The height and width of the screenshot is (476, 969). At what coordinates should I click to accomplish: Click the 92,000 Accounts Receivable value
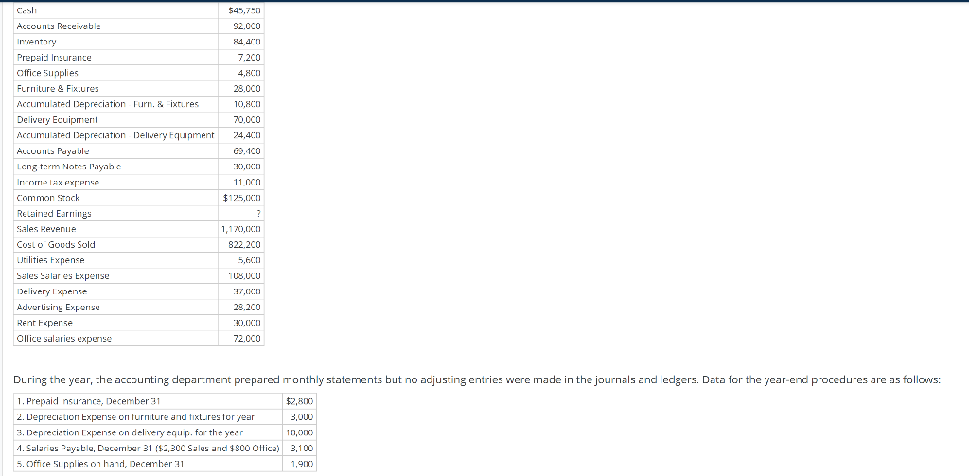247,26
